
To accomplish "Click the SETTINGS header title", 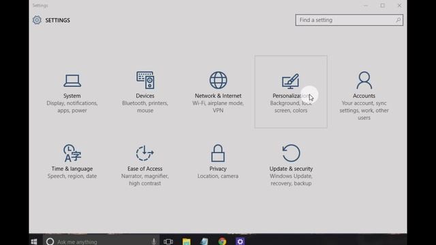I will tap(57, 20).
